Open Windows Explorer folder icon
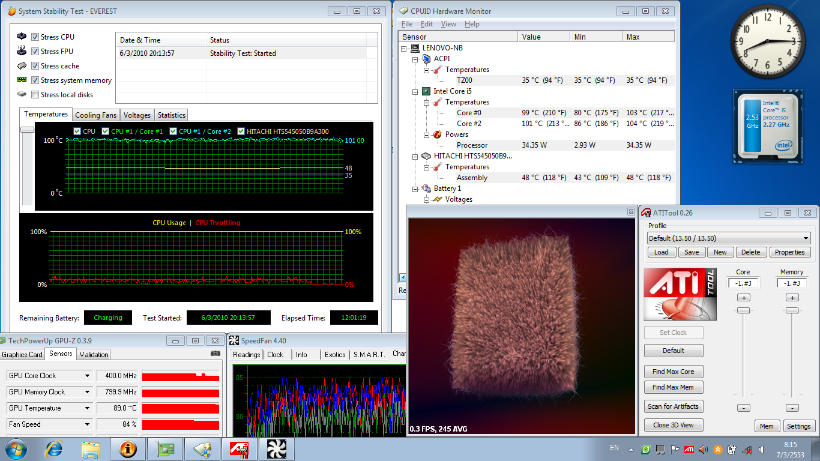 [x=91, y=448]
